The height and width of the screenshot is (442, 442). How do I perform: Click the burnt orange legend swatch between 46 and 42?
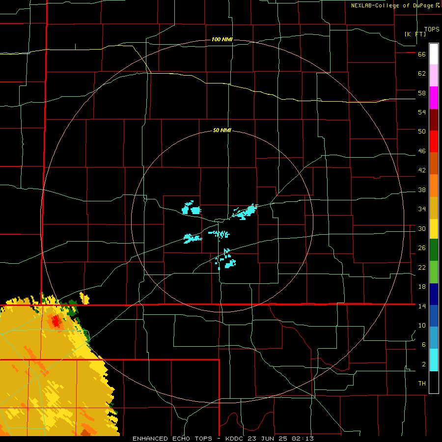[x=434, y=163]
